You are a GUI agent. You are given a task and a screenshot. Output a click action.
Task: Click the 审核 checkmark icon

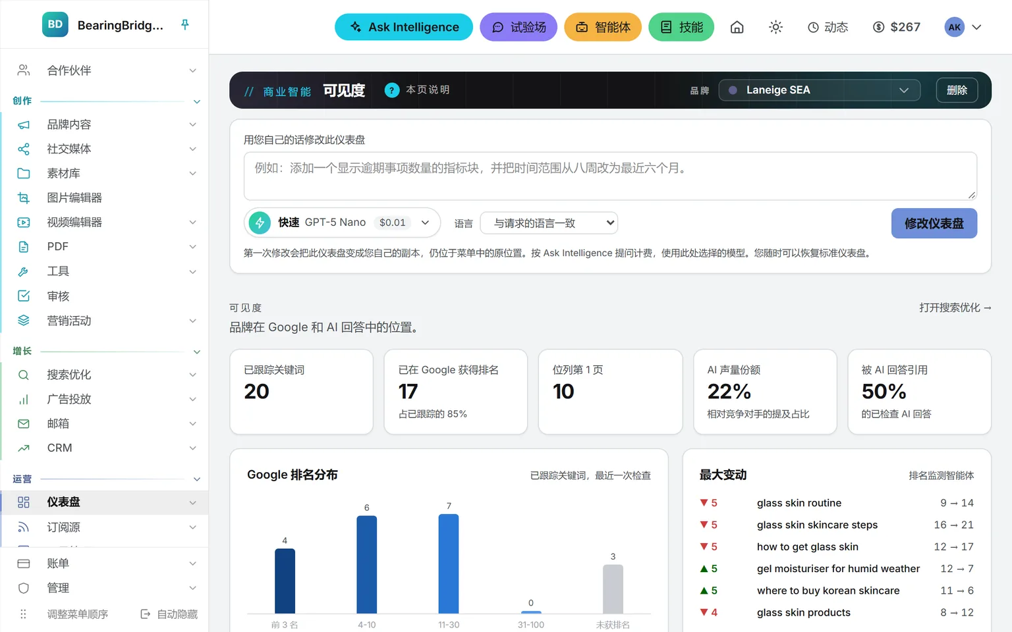coord(24,296)
